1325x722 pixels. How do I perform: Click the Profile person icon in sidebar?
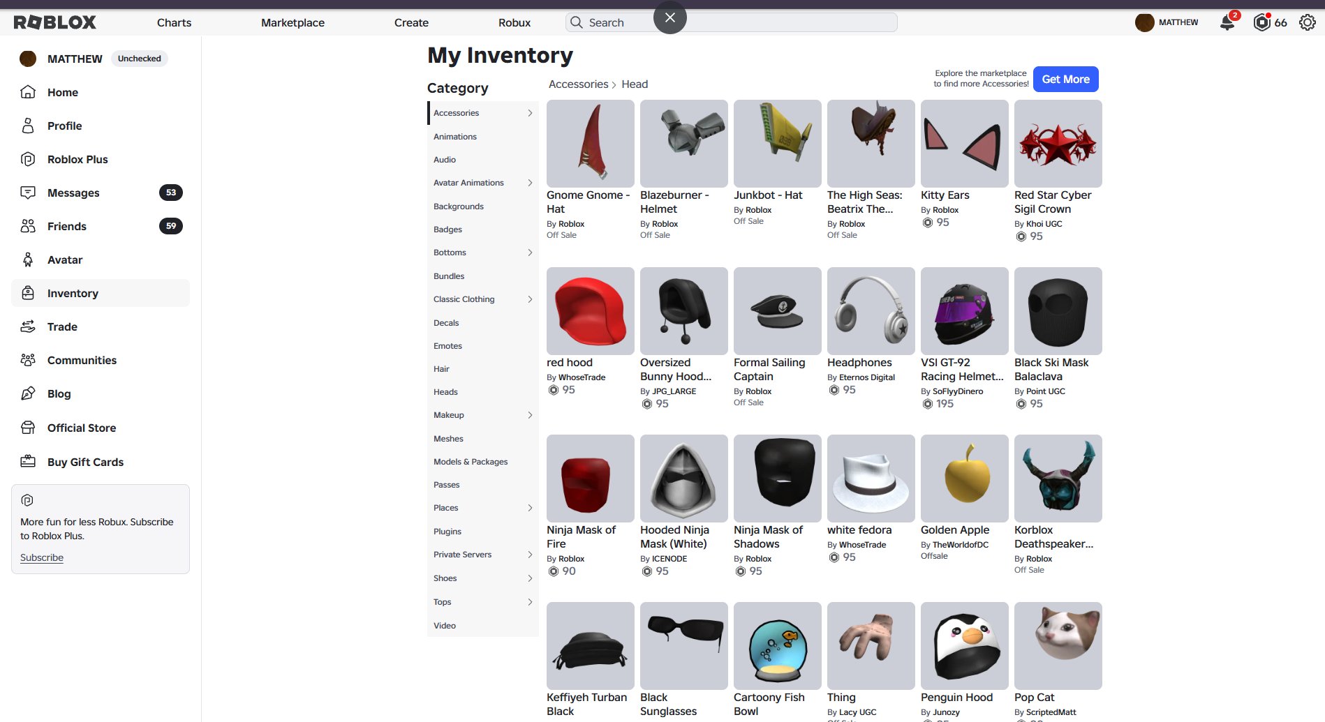click(28, 126)
